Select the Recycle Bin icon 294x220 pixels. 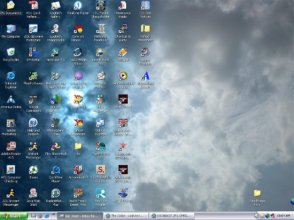click(11, 52)
